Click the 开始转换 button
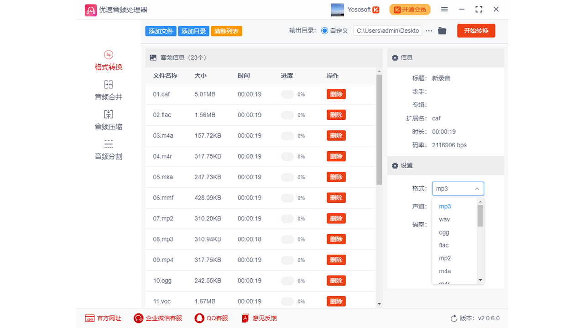584x328 pixels. pos(476,31)
